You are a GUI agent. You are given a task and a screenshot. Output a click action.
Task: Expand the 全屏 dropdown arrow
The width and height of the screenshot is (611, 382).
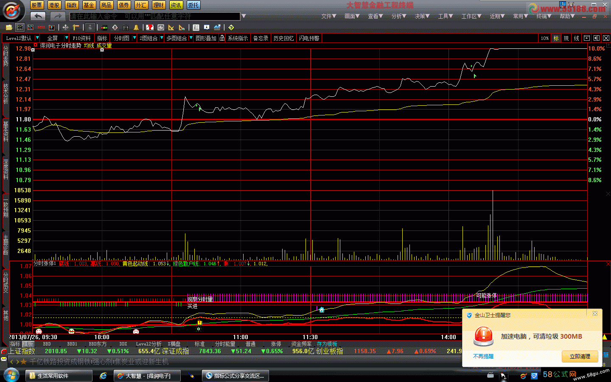point(67,38)
